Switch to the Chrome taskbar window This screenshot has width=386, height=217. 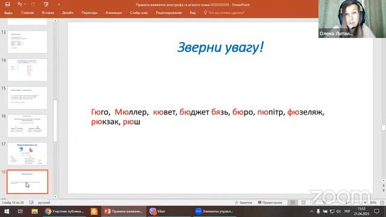click(x=65, y=212)
